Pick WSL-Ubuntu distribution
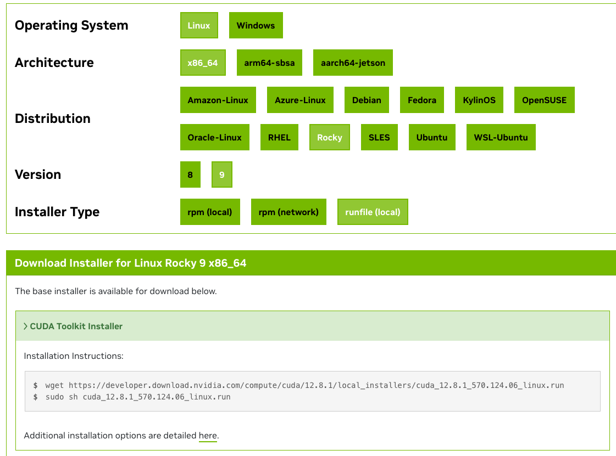Screen dimensions: 616x456 (x=501, y=137)
